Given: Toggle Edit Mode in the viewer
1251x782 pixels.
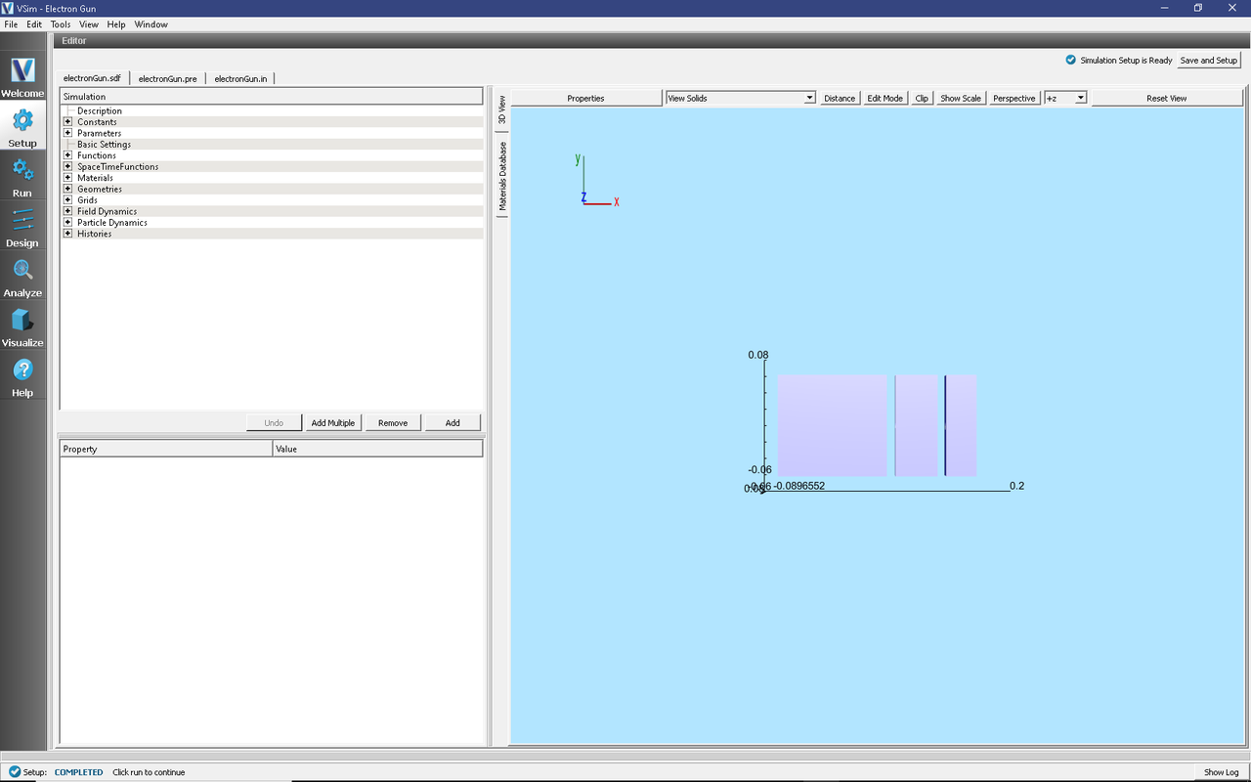Looking at the screenshot, I should click(884, 99).
